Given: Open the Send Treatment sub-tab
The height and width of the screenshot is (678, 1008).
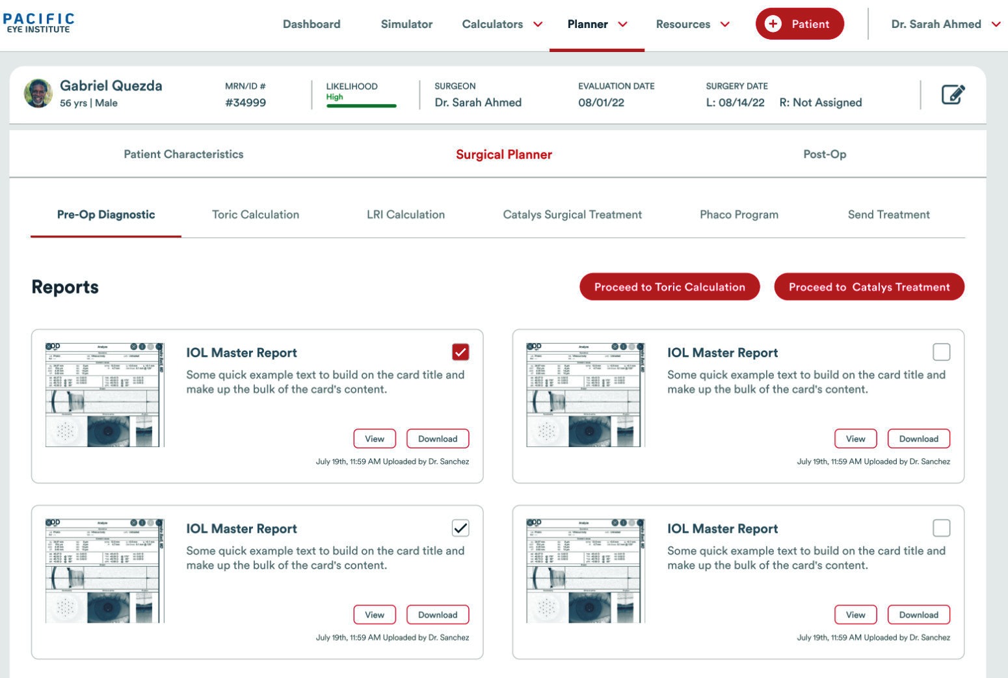Looking at the screenshot, I should [888, 215].
